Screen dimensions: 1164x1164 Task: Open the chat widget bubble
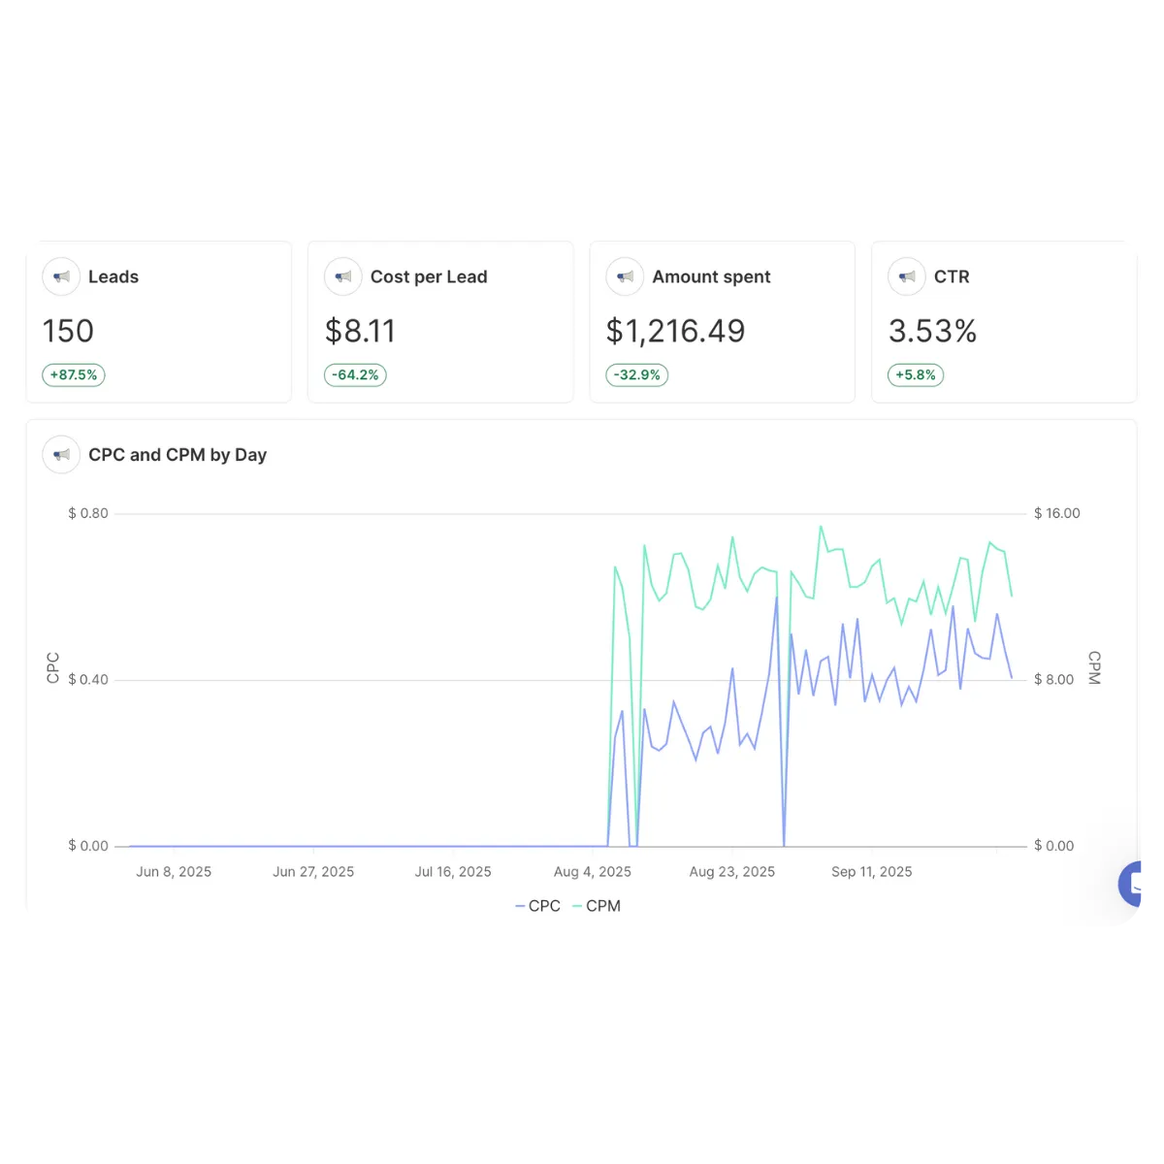(1135, 884)
